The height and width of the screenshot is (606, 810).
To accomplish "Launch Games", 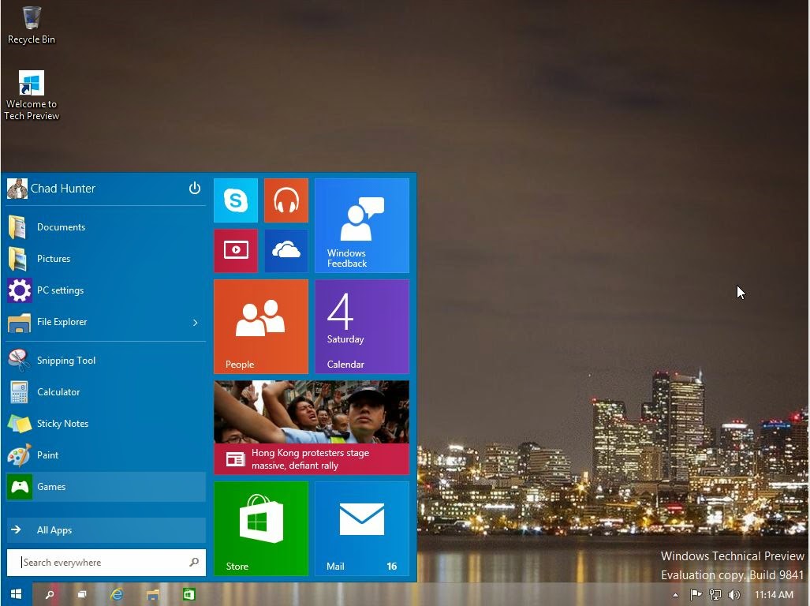I will (106, 487).
